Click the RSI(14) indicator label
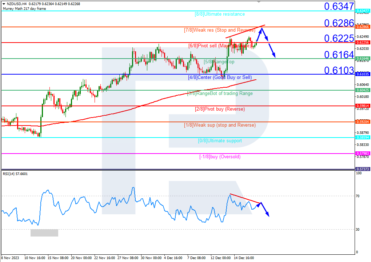The width and height of the screenshot is (371, 262). click(x=15, y=174)
